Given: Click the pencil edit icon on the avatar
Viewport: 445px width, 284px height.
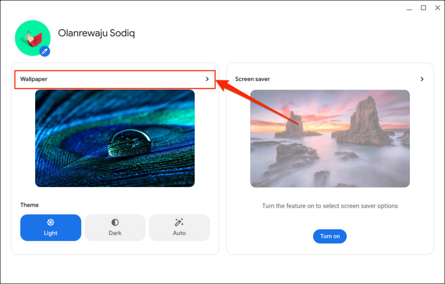Looking at the screenshot, I should [45, 51].
